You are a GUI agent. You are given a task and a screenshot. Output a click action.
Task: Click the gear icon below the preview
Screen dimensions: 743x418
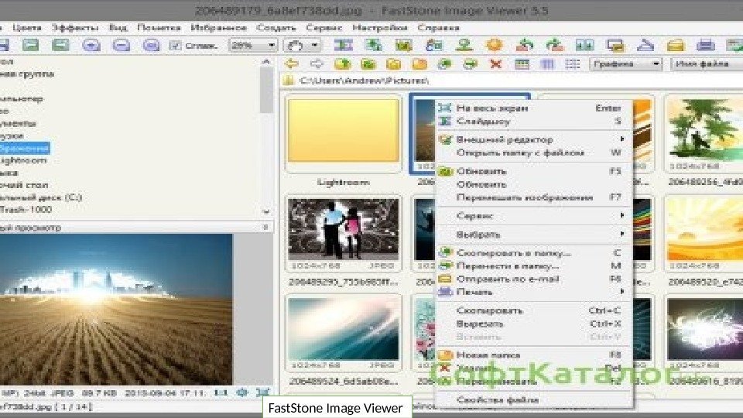coord(242,393)
